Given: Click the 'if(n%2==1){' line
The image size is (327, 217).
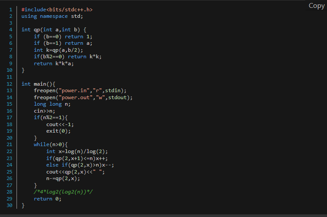Looking at the screenshot, I should tap(51, 118).
